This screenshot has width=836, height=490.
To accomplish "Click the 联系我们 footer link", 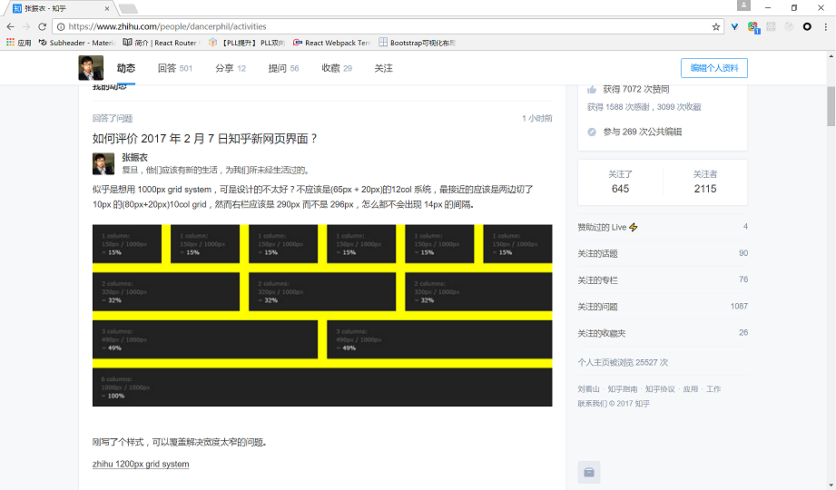I will coord(592,404).
